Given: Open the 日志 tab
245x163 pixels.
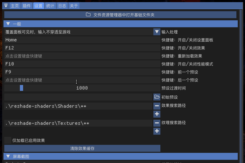Looking at the screenshot, I should point(62,6).
